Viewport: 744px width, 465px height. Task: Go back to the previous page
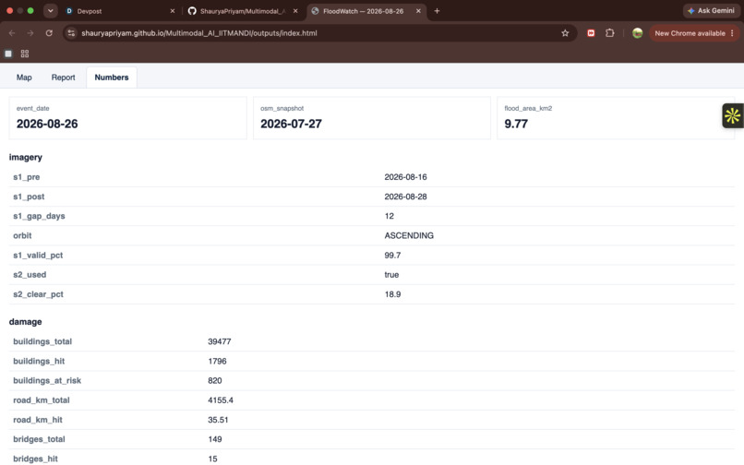click(x=12, y=33)
